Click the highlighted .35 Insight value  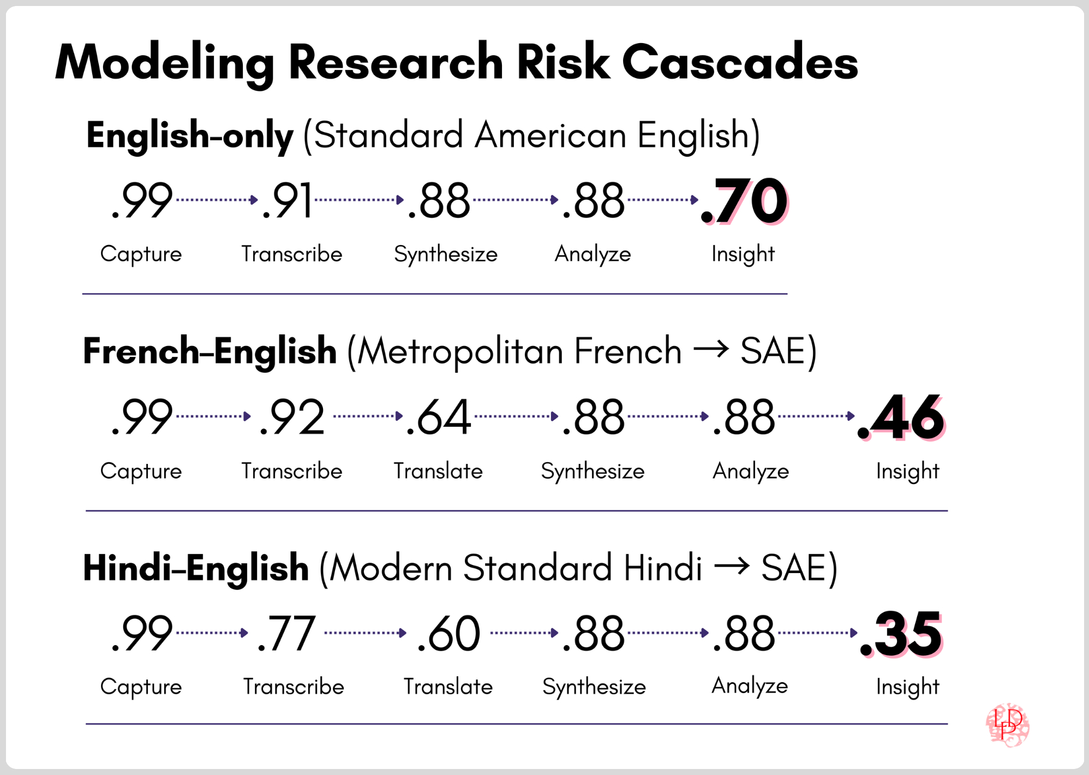(x=901, y=634)
